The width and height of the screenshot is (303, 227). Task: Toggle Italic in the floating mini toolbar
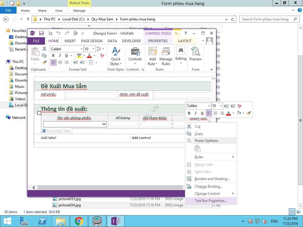point(196,113)
